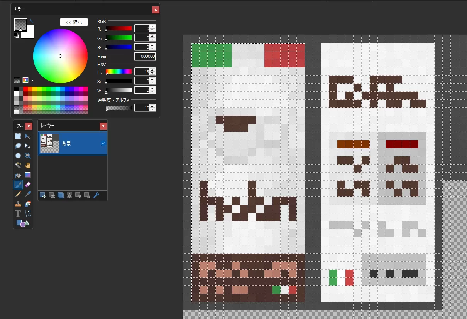Open the palette menu dropdown arrow
This screenshot has height=319, width=467.
[32, 81]
